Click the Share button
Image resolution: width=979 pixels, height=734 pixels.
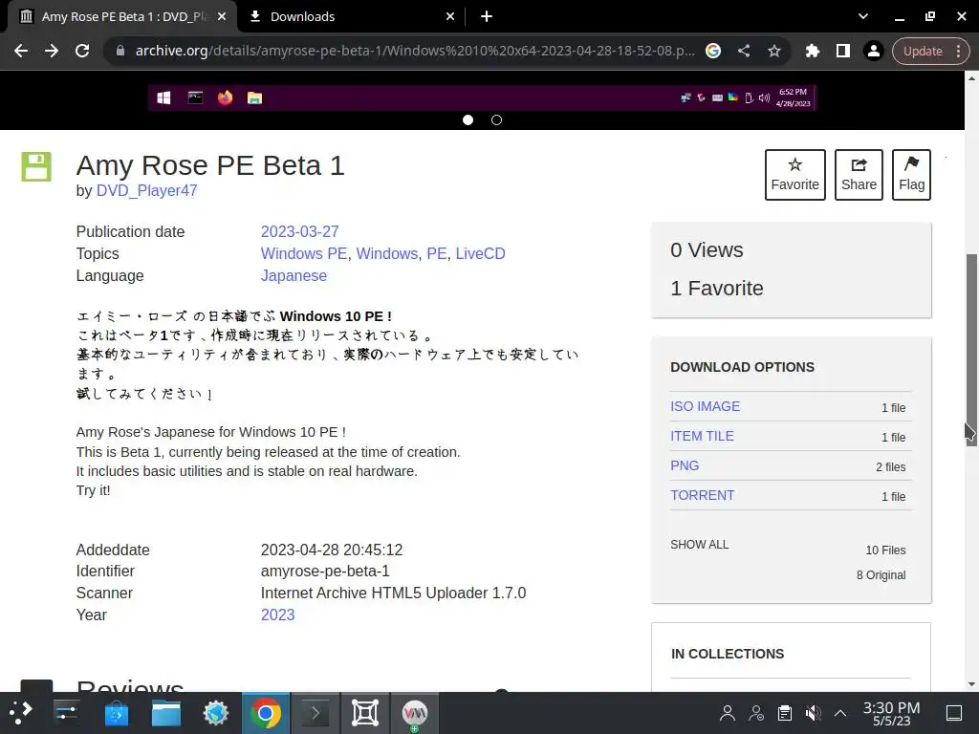click(859, 175)
